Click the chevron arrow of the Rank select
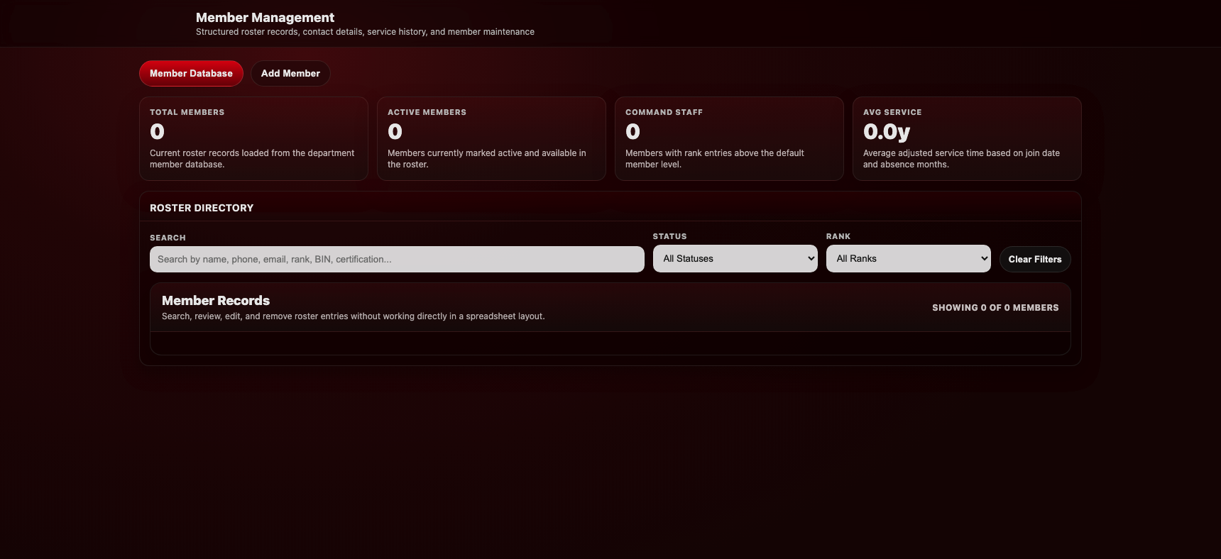Viewport: 1221px width, 559px height. pyautogui.click(x=984, y=259)
